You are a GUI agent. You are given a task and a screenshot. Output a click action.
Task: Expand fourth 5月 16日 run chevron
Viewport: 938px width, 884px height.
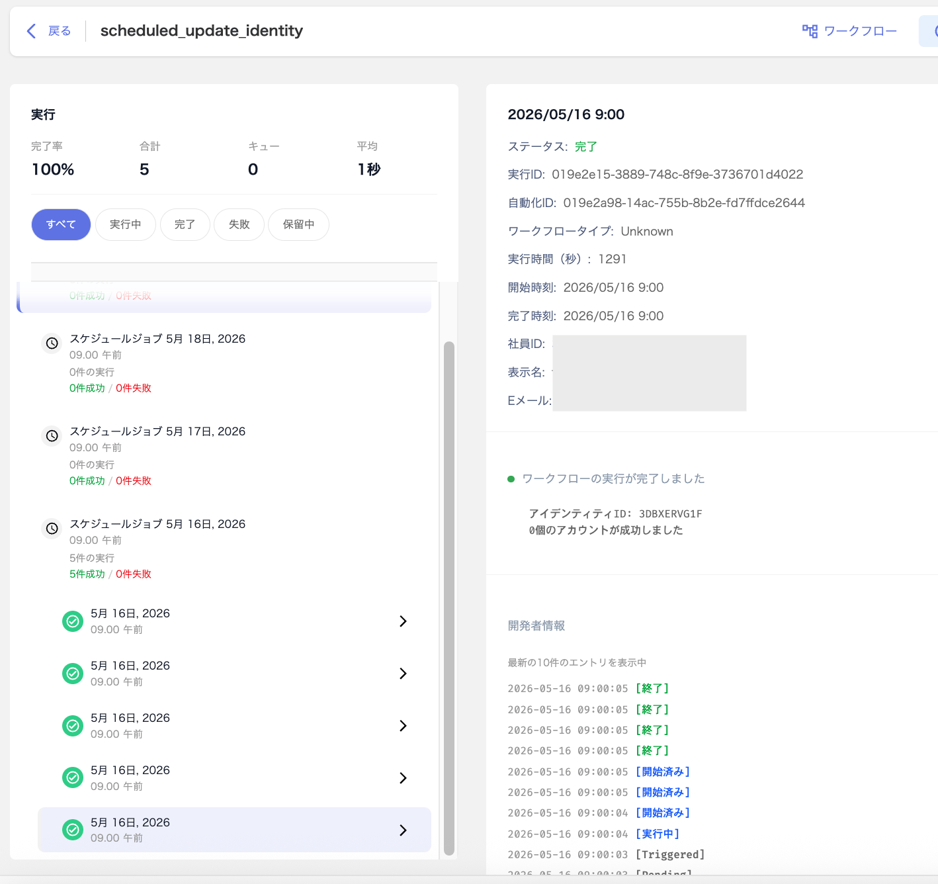click(x=403, y=778)
